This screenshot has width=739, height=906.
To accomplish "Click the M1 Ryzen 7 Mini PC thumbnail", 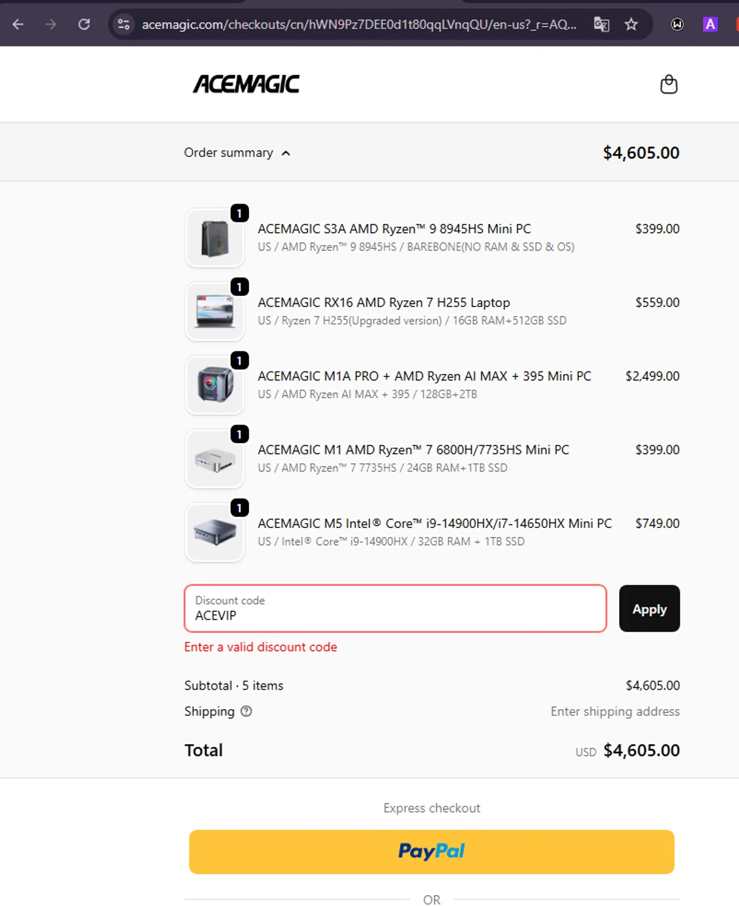I will pos(215,459).
